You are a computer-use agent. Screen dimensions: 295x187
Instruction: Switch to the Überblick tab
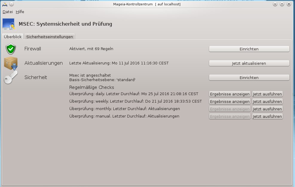click(13, 37)
